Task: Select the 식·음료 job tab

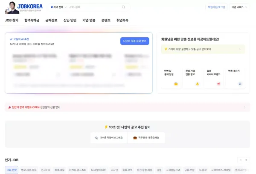Action: [203, 170]
